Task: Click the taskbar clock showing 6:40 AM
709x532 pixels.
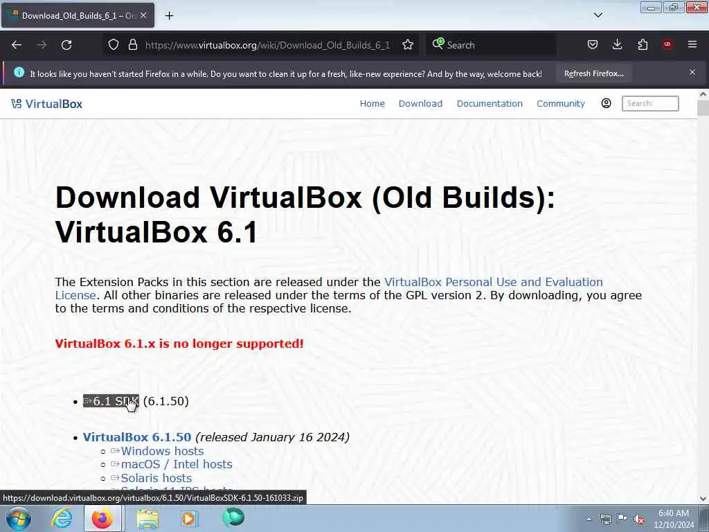Action: pyautogui.click(x=674, y=519)
